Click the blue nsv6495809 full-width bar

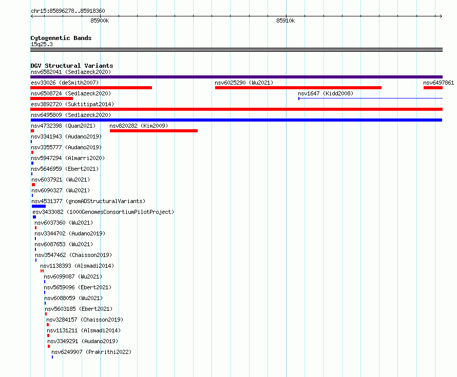click(236, 120)
